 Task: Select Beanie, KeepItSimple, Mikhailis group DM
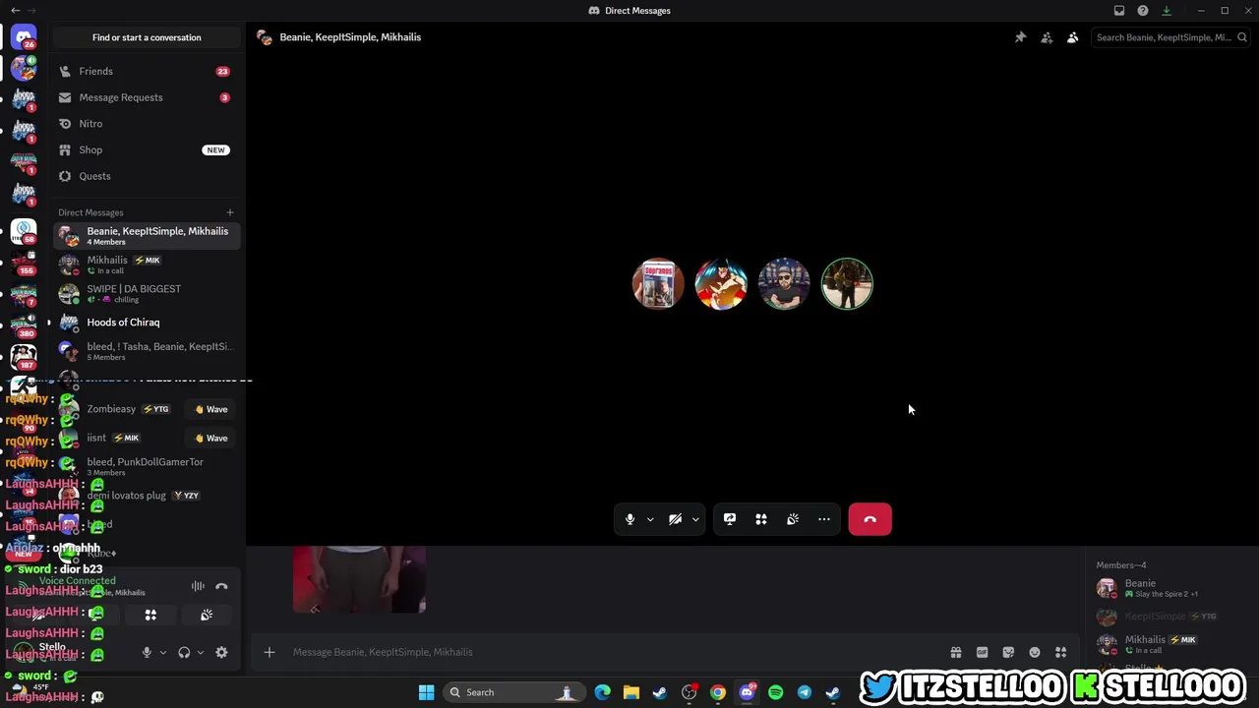pos(147,236)
